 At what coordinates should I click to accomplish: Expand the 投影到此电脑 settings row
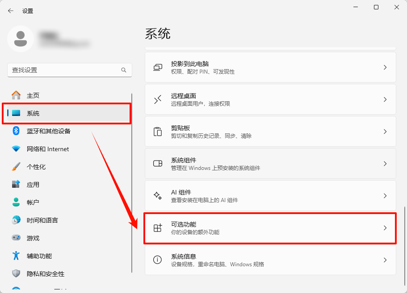(269, 67)
